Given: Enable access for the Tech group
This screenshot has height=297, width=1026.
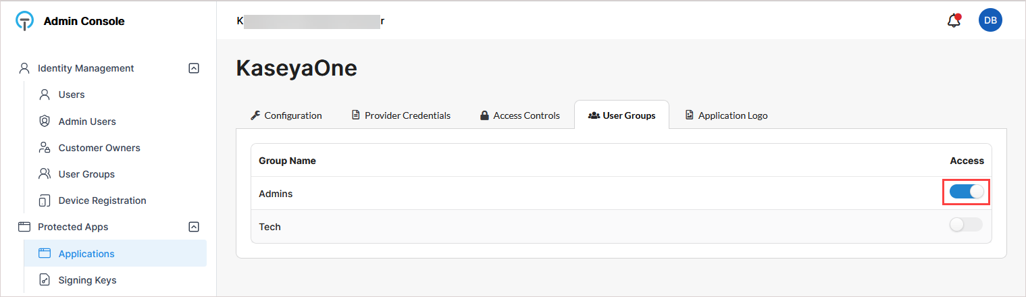Looking at the screenshot, I should coord(966,225).
